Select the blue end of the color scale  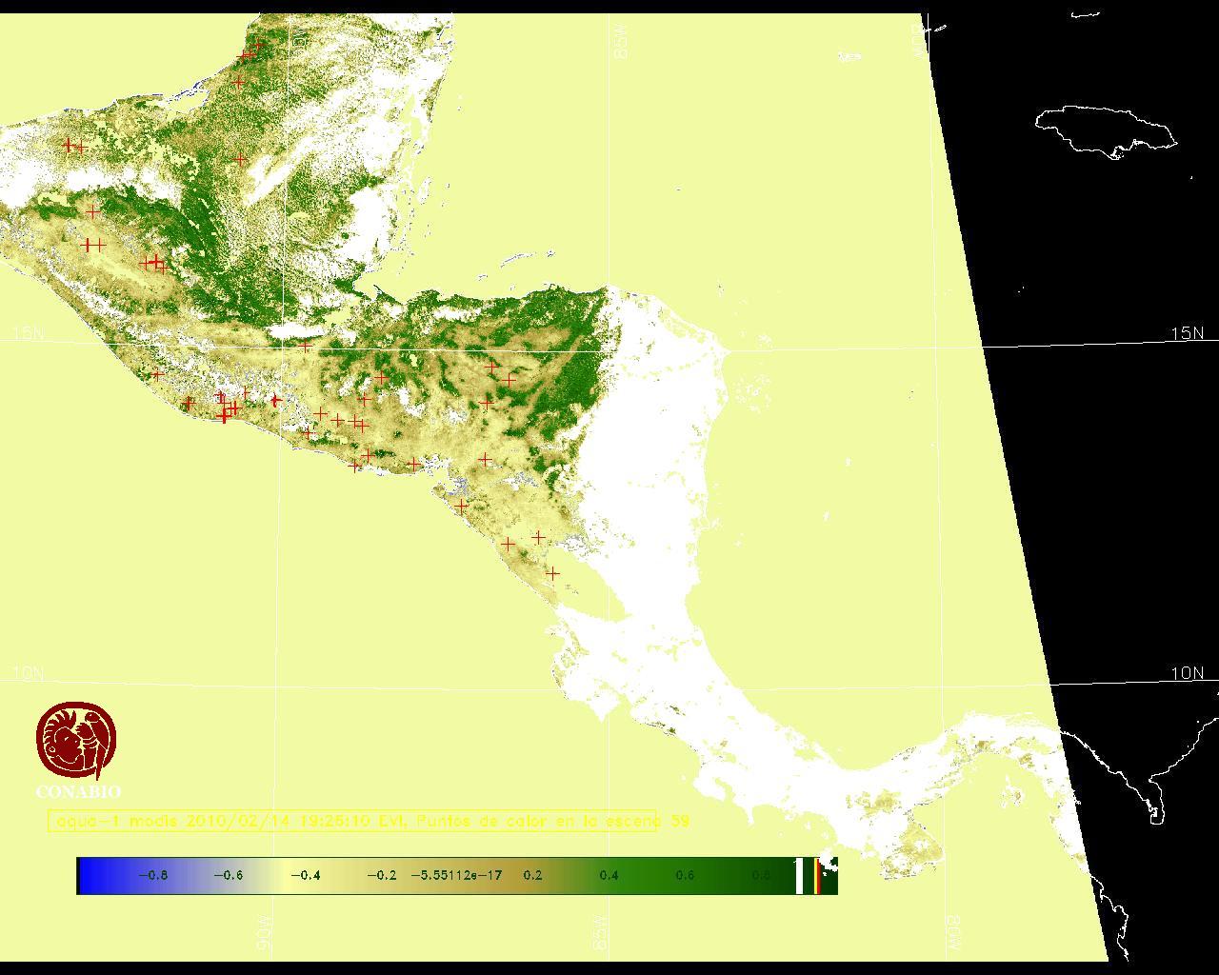pos(90,876)
